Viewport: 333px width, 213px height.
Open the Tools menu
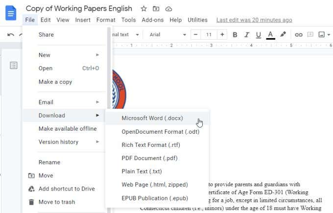[128, 20]
